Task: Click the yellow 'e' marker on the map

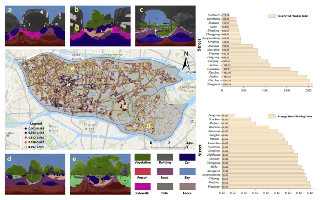Action: tap(71, 69)
